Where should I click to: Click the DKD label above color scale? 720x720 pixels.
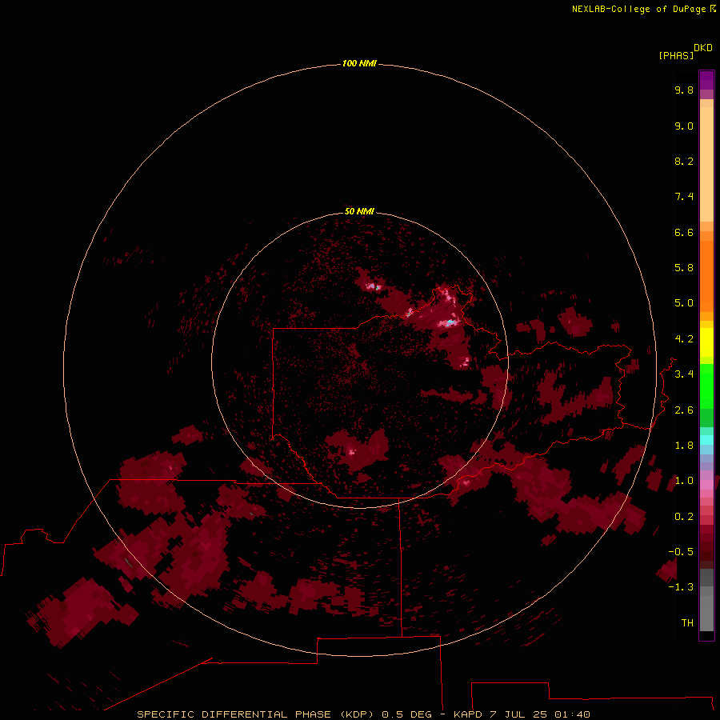(x=703, y=48)
